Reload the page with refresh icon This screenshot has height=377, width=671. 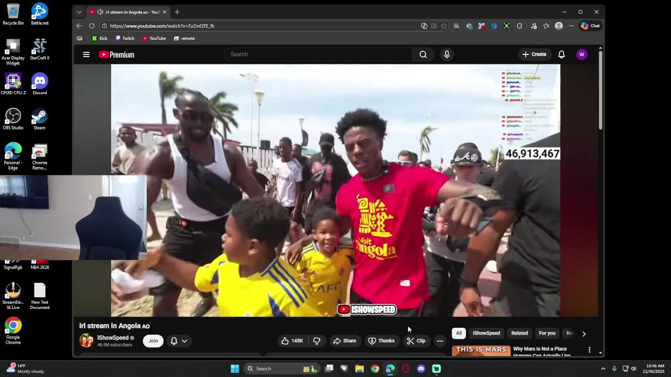92,26
